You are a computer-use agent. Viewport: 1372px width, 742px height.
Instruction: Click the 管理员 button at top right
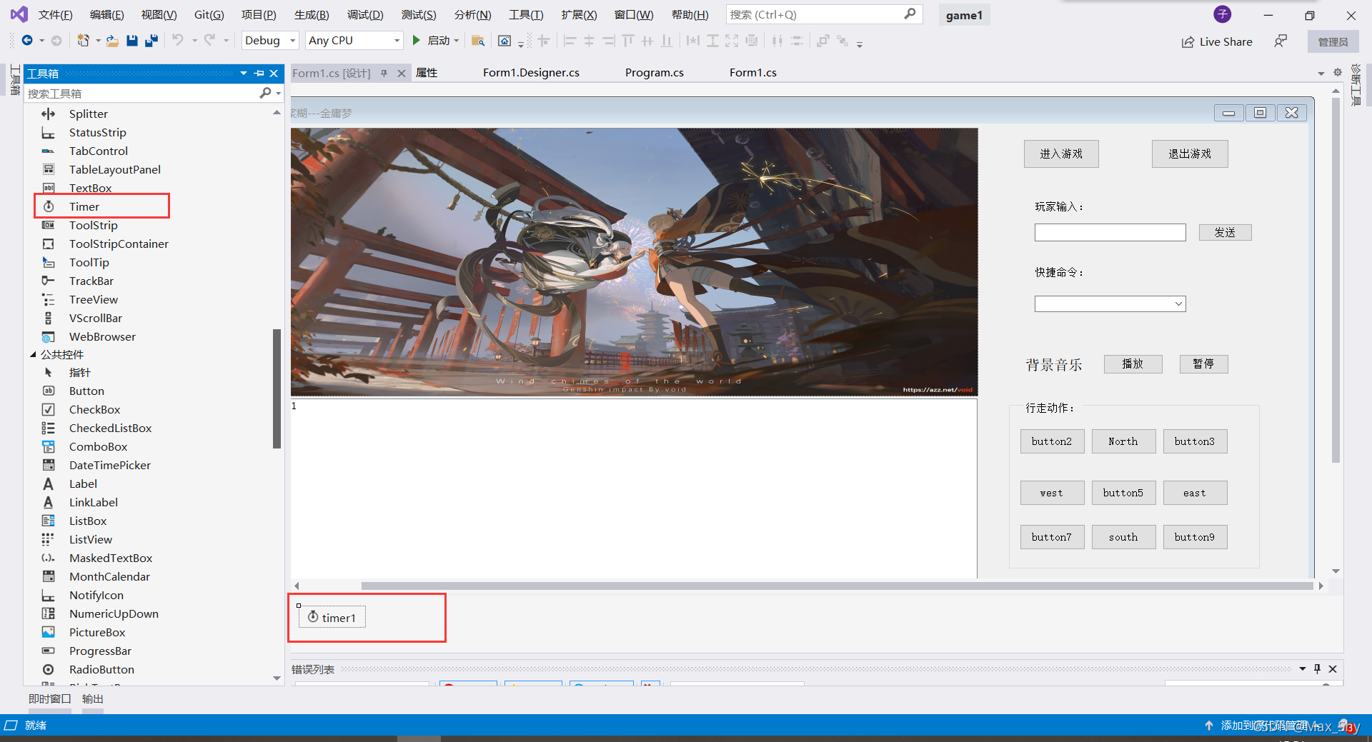1333,42
